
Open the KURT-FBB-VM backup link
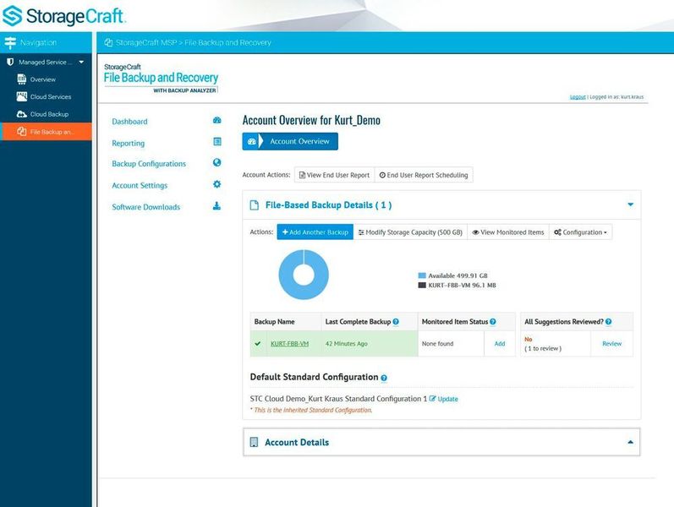pos(290,344)
